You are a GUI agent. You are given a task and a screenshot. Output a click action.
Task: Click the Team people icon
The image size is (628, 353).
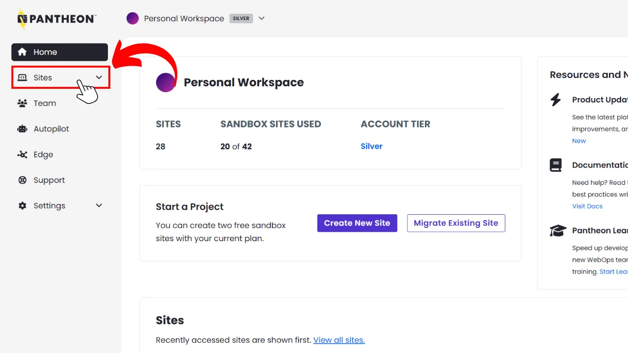pos(22,103)
